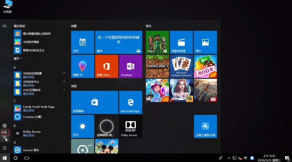Open the People icon in the taskbar

(x=221, y=158)
